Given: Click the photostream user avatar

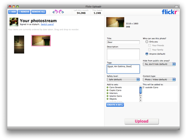Looking at the screenshot, I should click(x=14, y=22).
